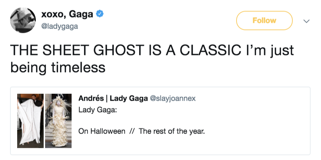Expand the tweet options chevron
321x160 pixels.
click(306, 21)
